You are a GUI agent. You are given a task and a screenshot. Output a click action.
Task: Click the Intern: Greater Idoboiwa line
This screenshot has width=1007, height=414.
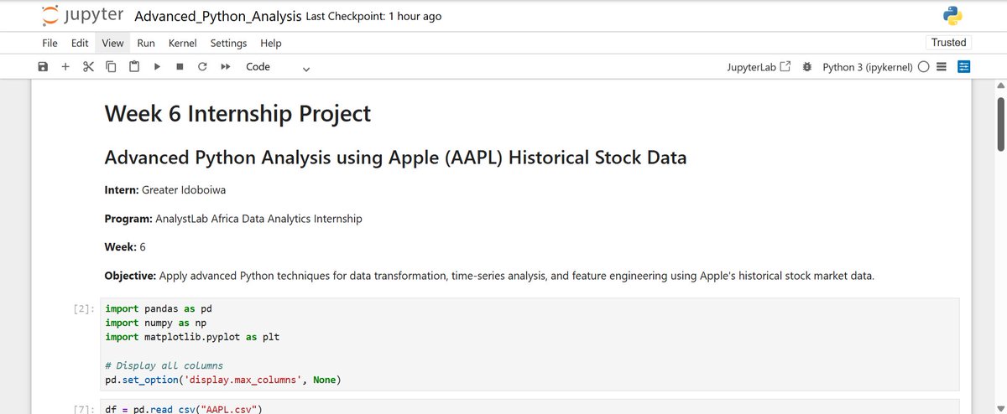coord(164,190)
